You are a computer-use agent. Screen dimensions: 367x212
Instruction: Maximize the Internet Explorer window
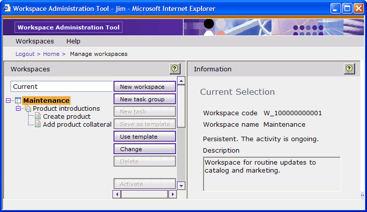[347, 8]
